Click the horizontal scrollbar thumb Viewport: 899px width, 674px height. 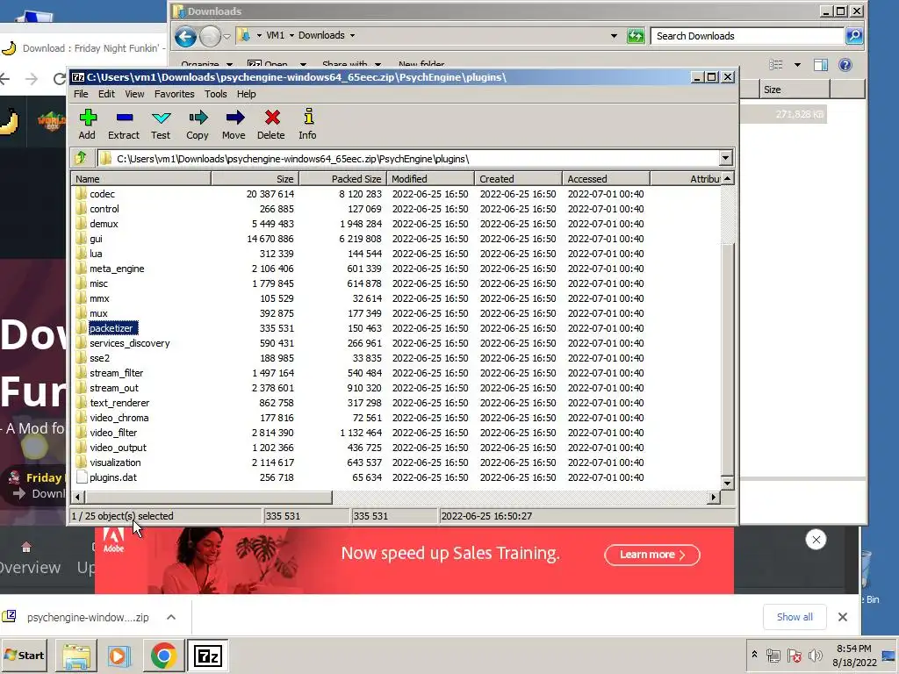208,497
